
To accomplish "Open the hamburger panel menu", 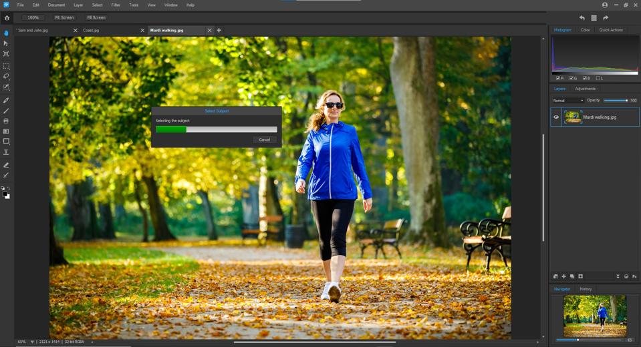I will (594, 18).
